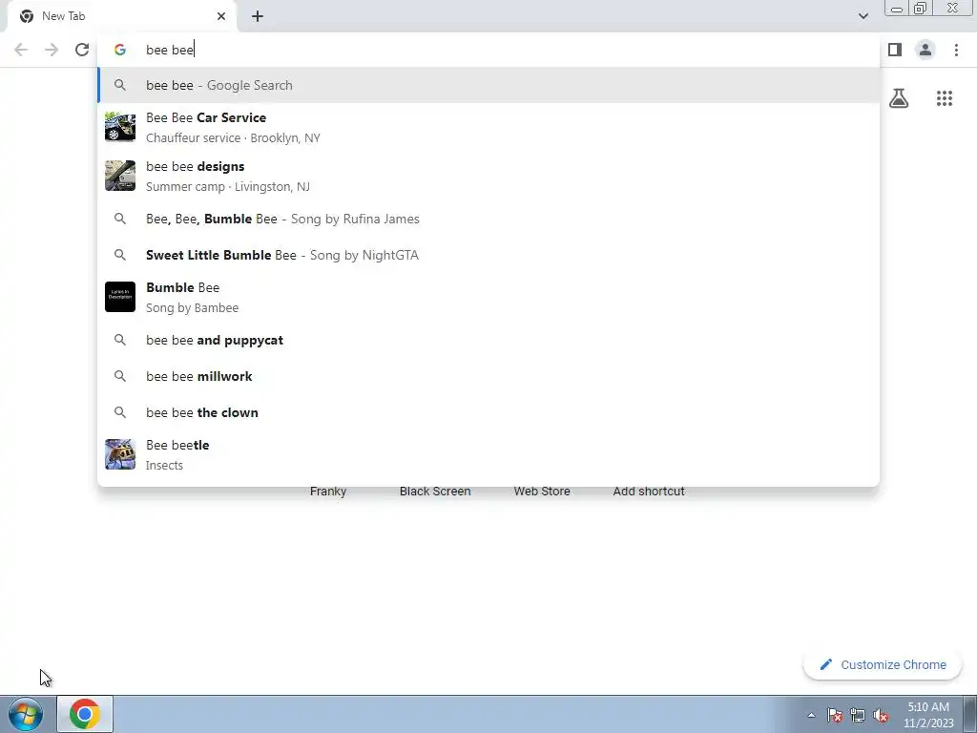977x733 pixels.
Task: Open Chrome Labs flask icon
Action: tap(899, 98)
